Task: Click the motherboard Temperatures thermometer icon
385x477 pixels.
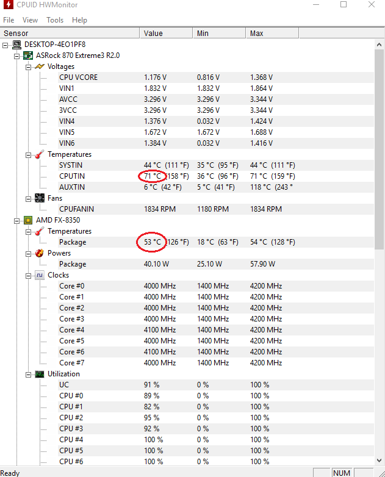Action: pyautogui.click(x=40, y=154)
